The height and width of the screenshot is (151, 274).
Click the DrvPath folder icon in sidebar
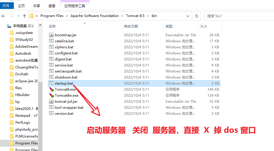[12, 74]
